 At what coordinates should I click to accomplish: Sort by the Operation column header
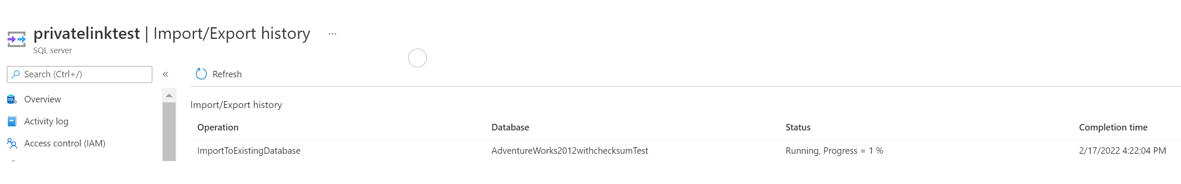(x=218, y=127)
